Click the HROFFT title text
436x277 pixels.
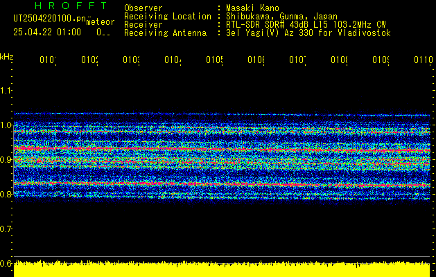coord(71,6)
